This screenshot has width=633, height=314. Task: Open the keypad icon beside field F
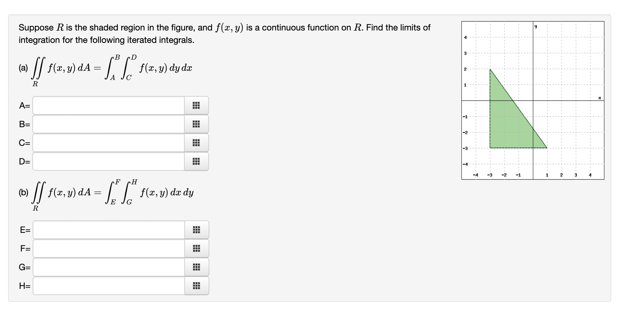point(196,248)
